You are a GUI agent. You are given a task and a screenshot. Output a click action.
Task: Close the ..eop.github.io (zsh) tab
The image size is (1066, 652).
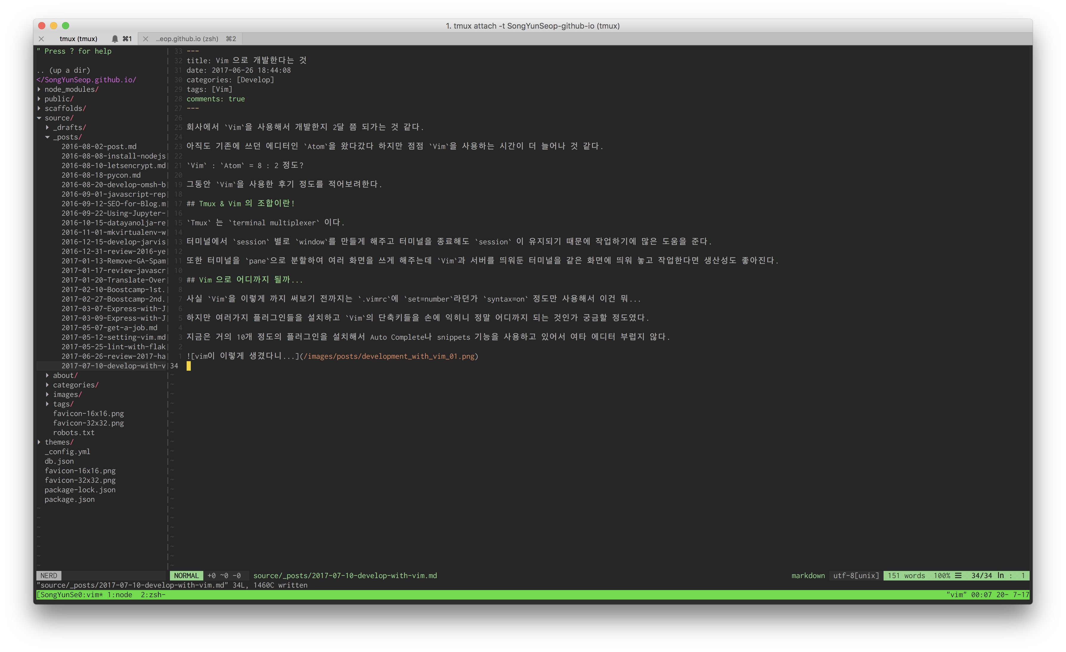click(x=146, y=39)
